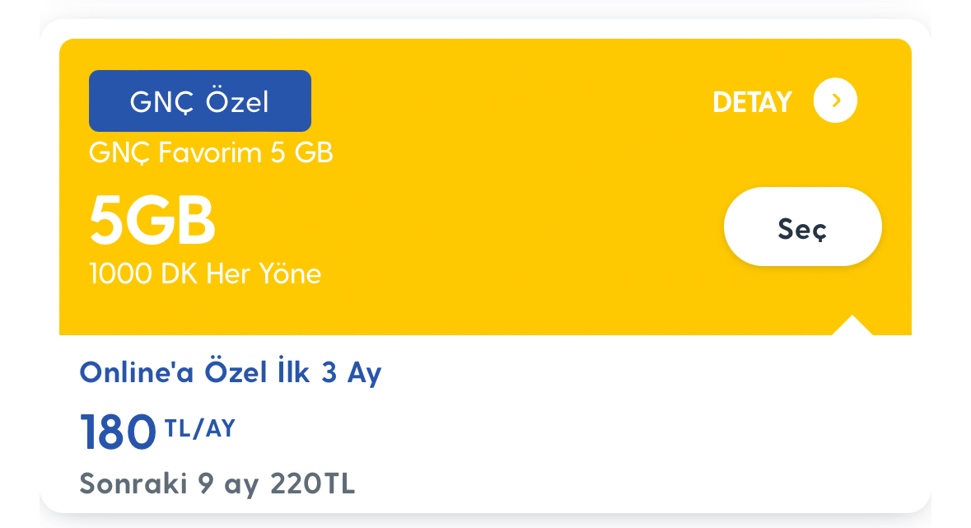Click the DETAY label
Image resolution: width=971 pixels, height=528 pixels.
[x=753, y=102]
